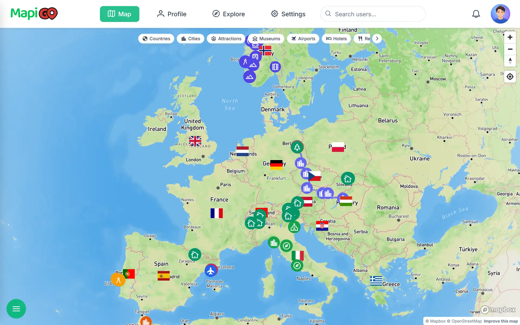Select the Croatia flag marker
This screenshot has height=325, width=520.
click(x=322, y=226)
